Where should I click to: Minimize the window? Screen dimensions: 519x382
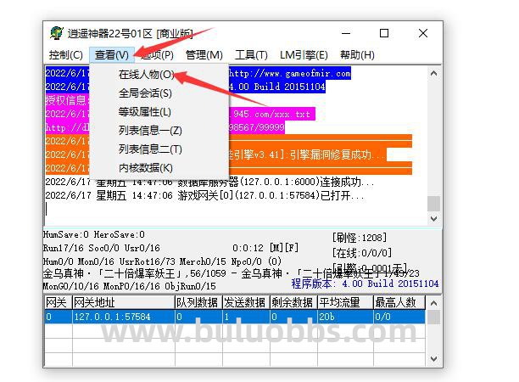[345, 34]
